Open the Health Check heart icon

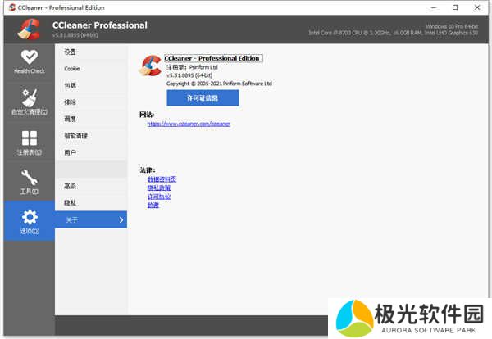[29, 57]
